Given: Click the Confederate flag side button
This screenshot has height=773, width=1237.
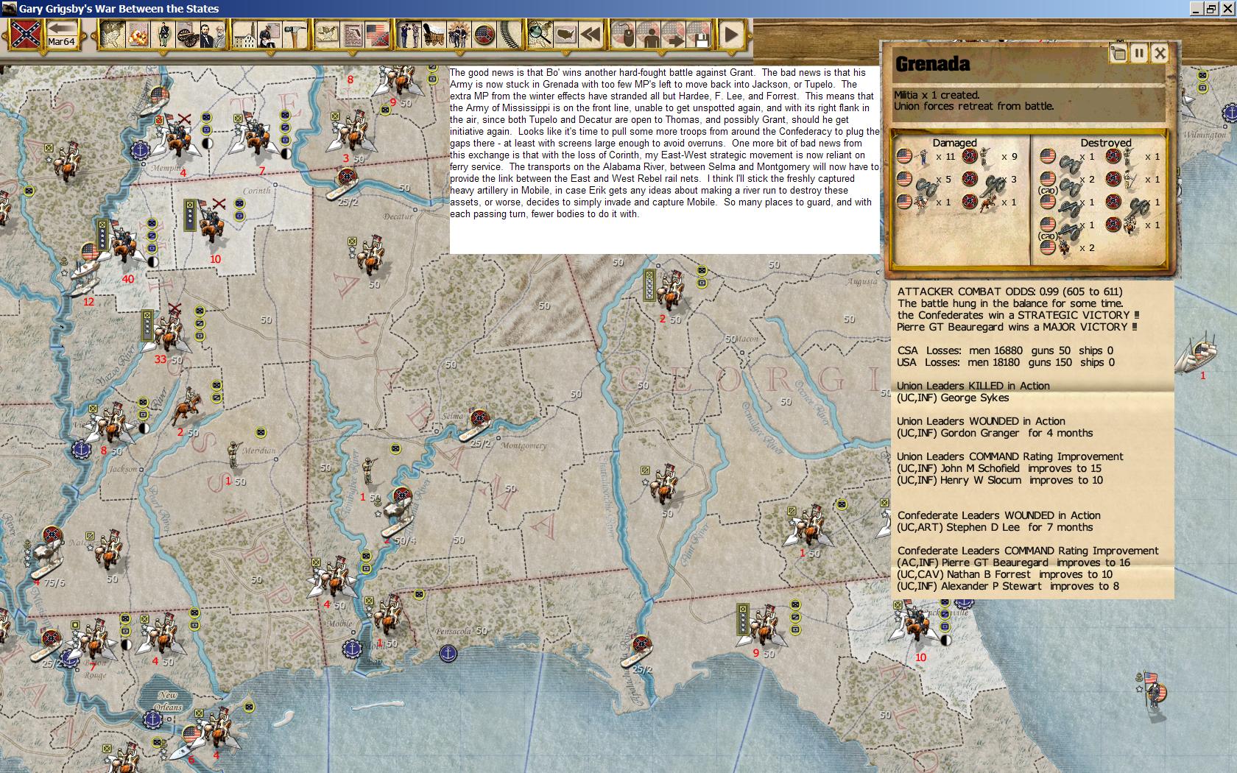Looking at the screenshot, I should click(x=25, y=34).
